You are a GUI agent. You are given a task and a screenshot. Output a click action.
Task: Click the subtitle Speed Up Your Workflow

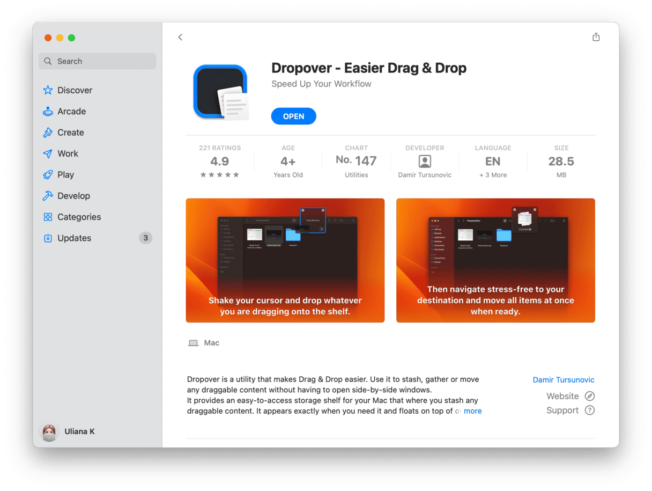321,84
